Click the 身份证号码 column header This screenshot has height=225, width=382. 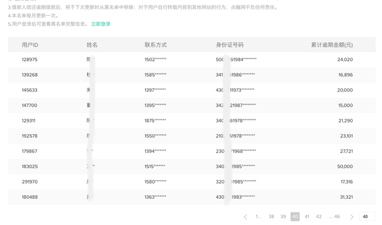pyautogui.click(x=230, y=45)
